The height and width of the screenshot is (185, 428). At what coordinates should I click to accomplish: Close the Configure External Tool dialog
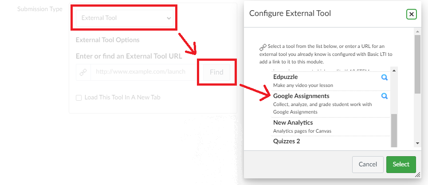click(x=412, y=14)
